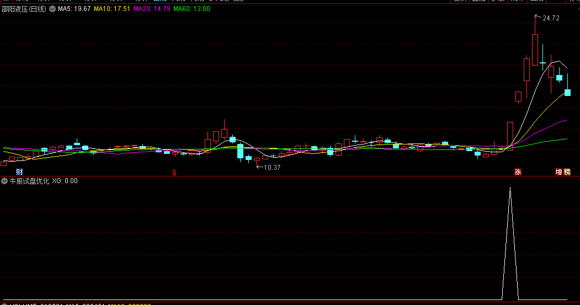The width and height of the screenshot is (580, 305).
Task: Click the 榜 leaderboard marker icon
Action: (x=567, y=172)
